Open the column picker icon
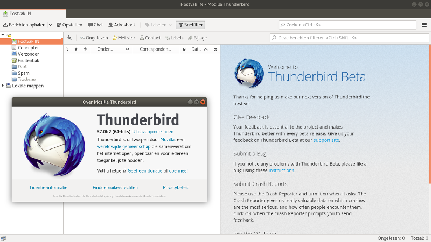The height and width of the screenshot is (242, 431). click(215, 49)
